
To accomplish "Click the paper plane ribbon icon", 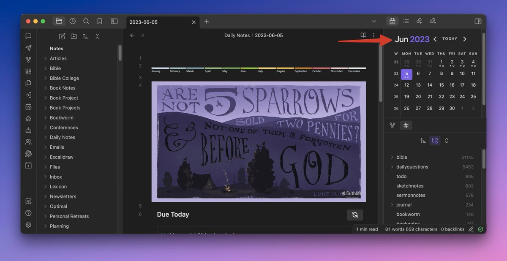I will coord(28,48).
